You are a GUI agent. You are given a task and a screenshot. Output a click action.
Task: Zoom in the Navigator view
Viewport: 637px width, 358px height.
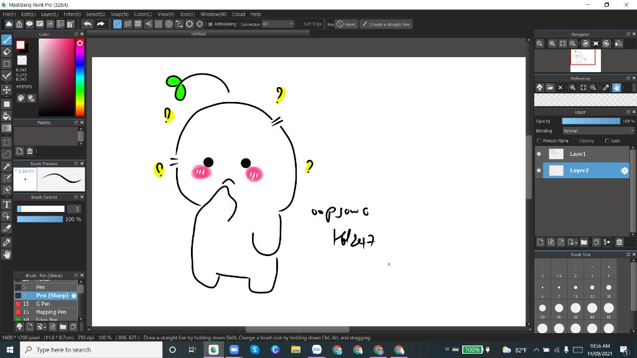pyautogui.click(x=552, y=44)
